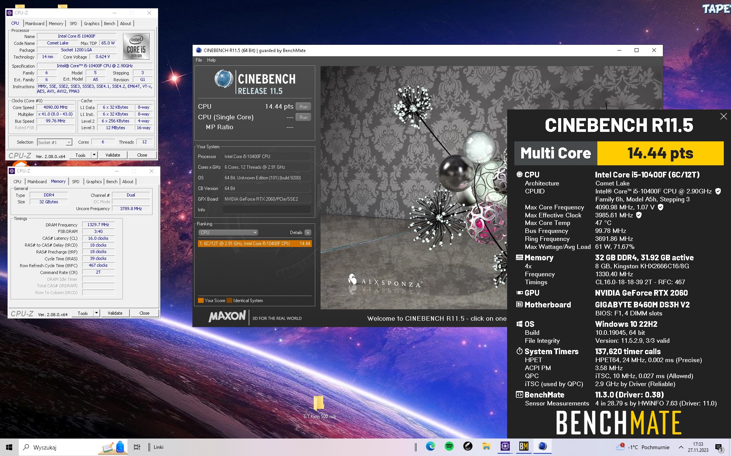Open SPD tab in top CPU-Z window
The width and height of the screenshot is (731, 456).
click(x=73, y=24)
